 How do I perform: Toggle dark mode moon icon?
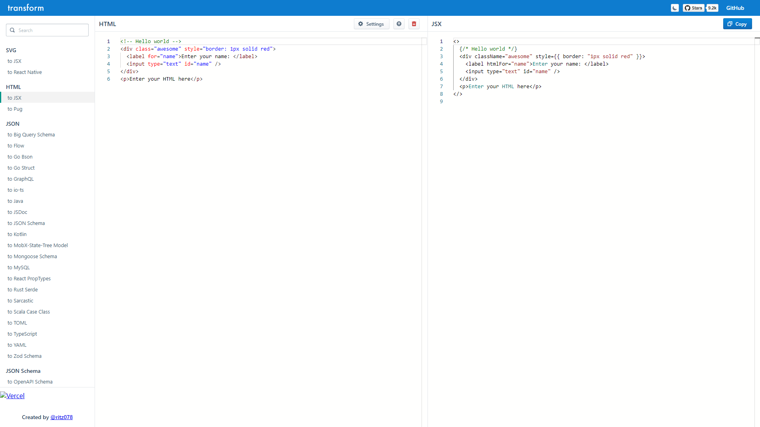click(x=675, y=8)
